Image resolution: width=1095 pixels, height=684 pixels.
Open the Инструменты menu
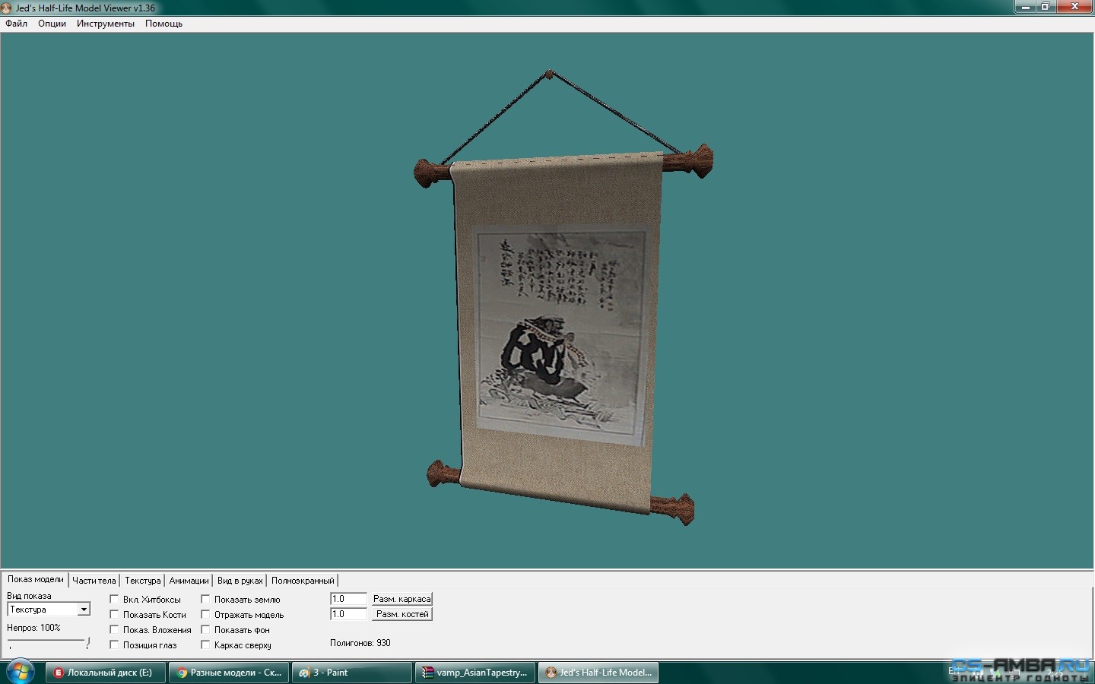105,24
